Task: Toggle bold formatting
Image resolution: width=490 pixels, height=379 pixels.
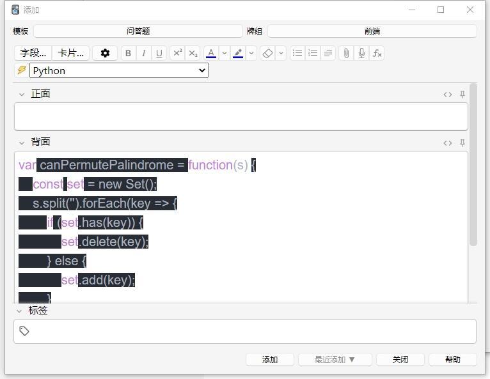Action: pyautogui.click(x=128, y=53)
